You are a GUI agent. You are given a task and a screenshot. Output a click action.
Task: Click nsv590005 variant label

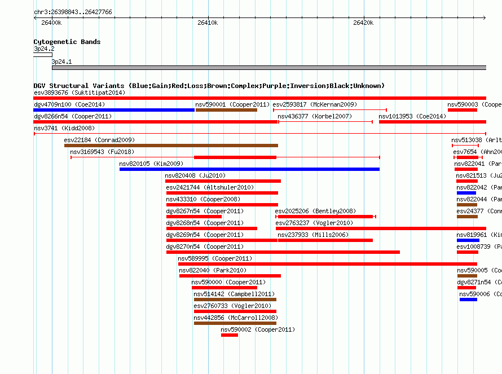pos(479,270)
